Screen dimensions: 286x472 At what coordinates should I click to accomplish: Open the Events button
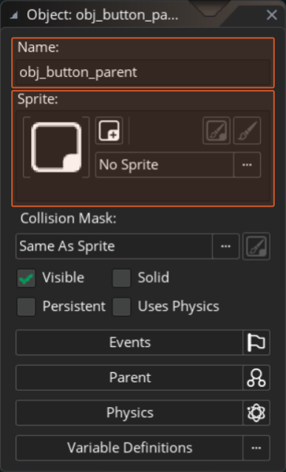(129, 343)
